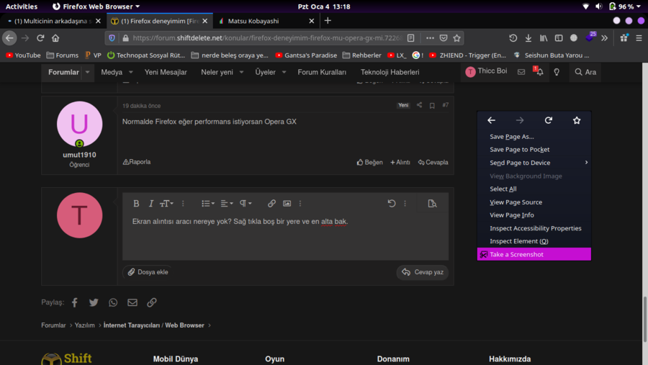Click the editor preview icon
The image size is (648, 365).
432,204
